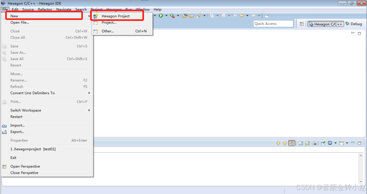Image resolution: width=367 pixels, height=194 pixels.
Task: Maximize the editor area pane
Action: click(x=359, y=33)
